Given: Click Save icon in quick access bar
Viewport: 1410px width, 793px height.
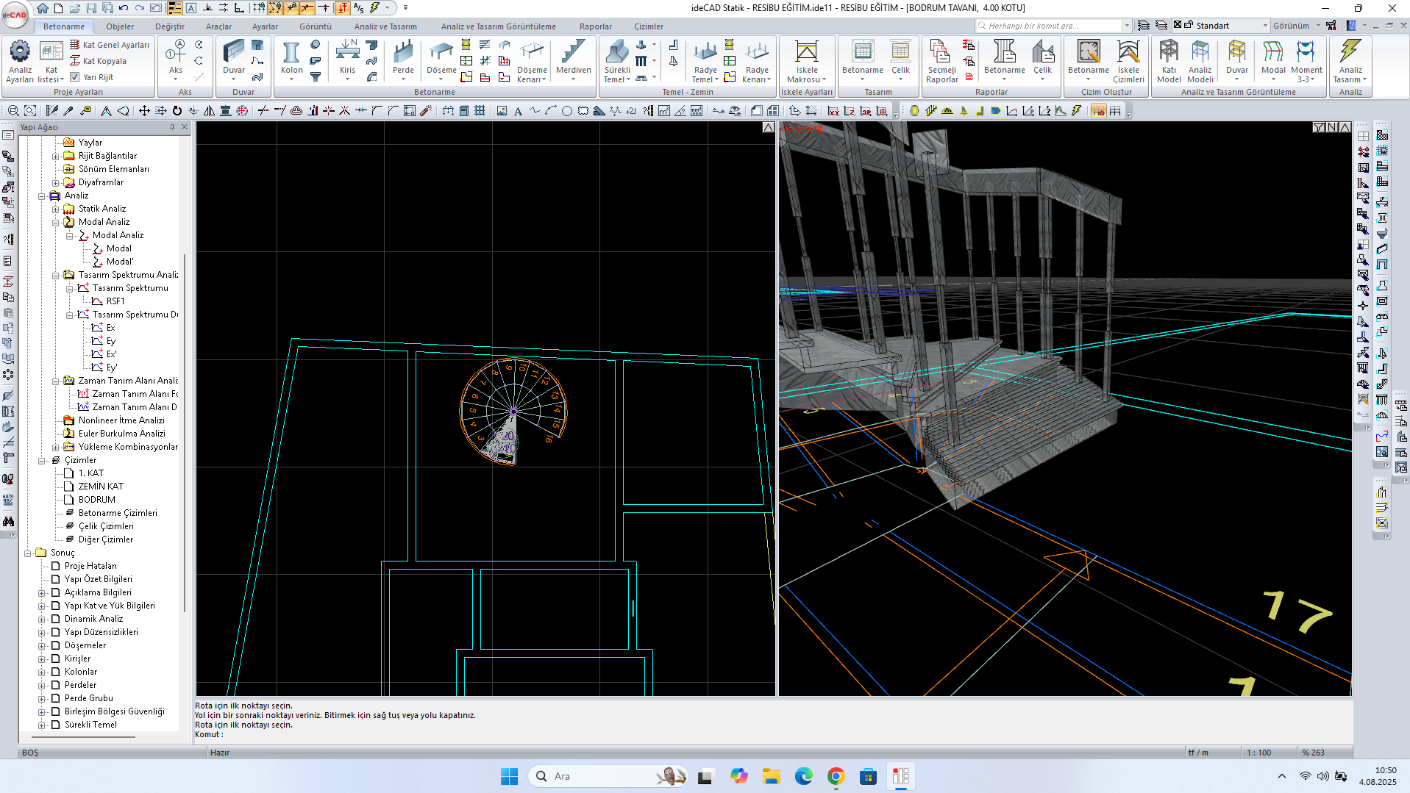Looking at the screenshot, I should pyautogui.click(x=91, y=8).
